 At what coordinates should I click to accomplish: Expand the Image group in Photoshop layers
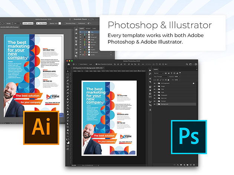pyautogui.click(x=157, y=86)
